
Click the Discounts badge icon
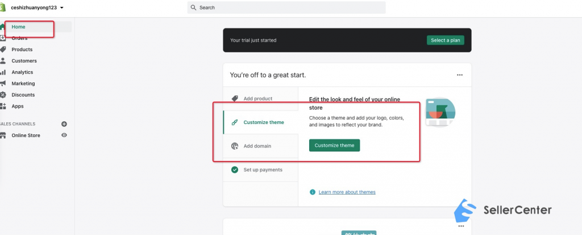3,95
